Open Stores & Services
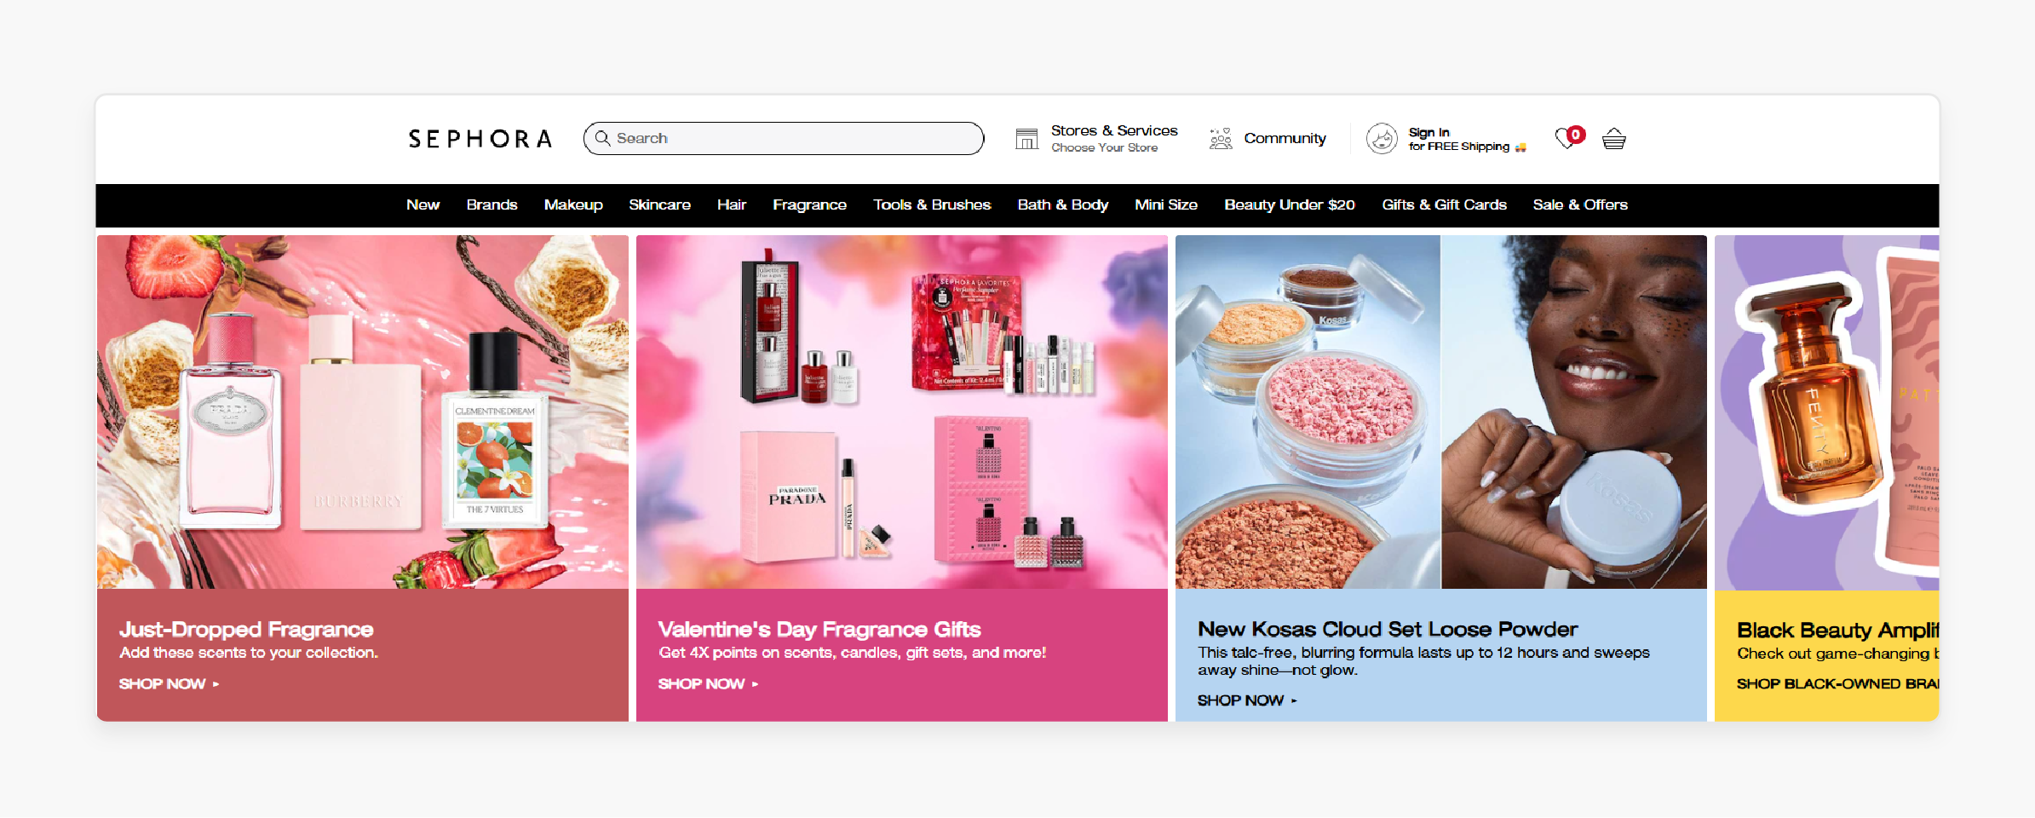The image size is (2035, 818). pos(1114,130)
